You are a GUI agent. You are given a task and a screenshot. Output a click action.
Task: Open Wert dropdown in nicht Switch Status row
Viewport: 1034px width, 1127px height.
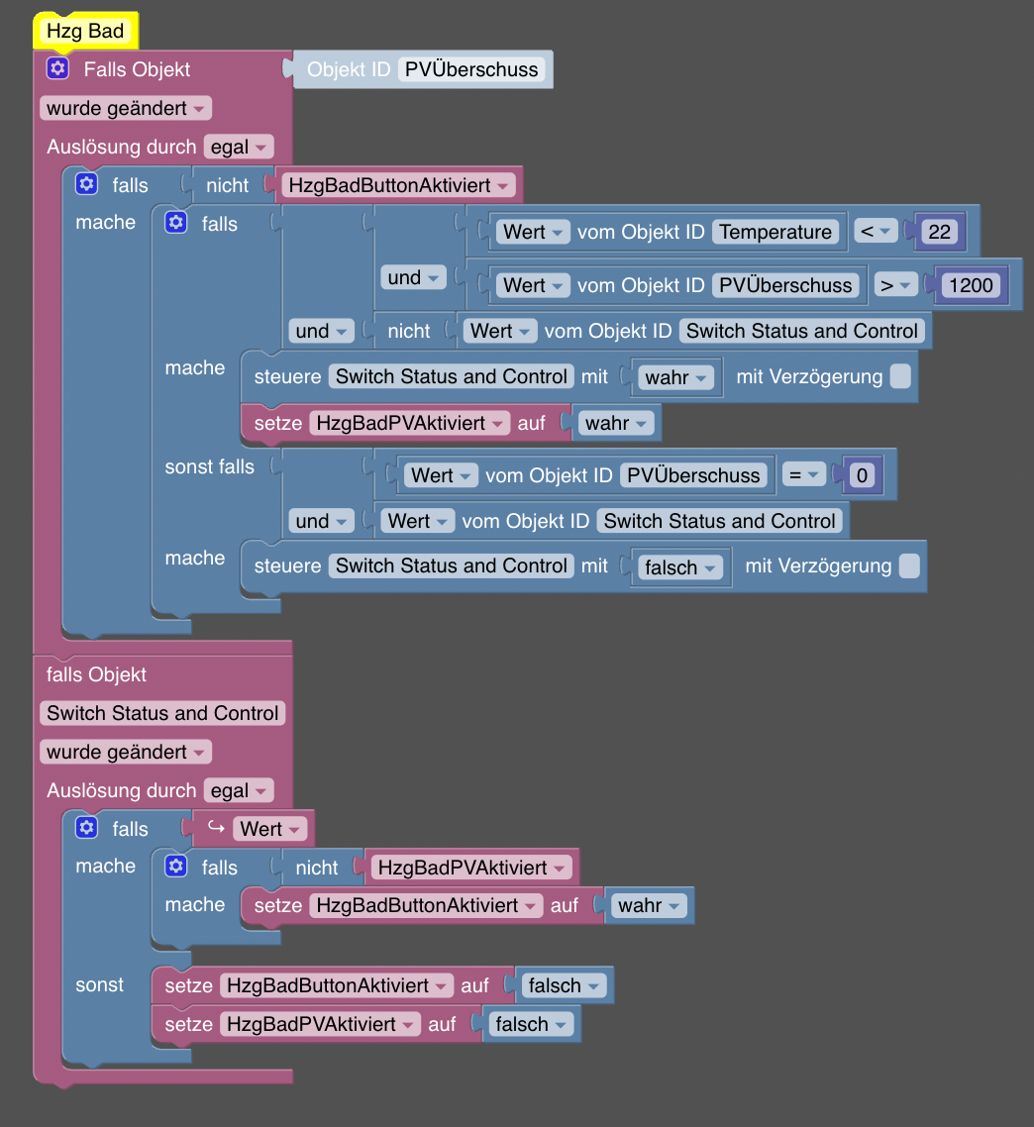click(x=500, y=331)
